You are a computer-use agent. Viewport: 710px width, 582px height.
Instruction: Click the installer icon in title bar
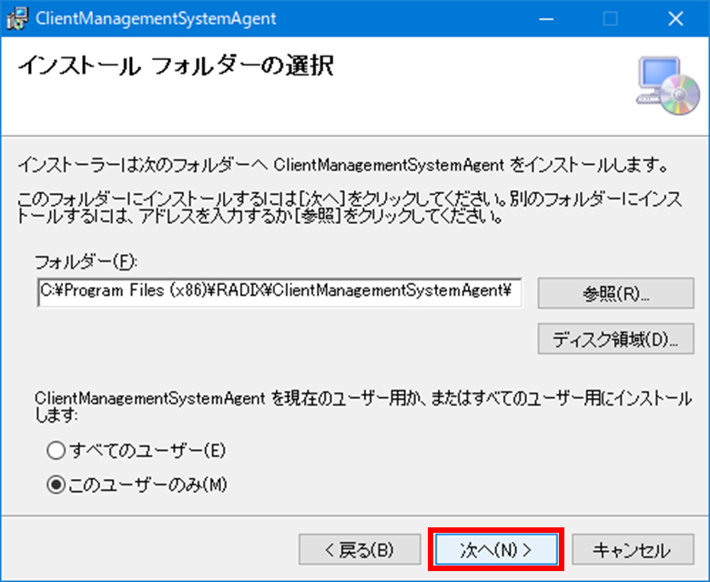[17, 18]
